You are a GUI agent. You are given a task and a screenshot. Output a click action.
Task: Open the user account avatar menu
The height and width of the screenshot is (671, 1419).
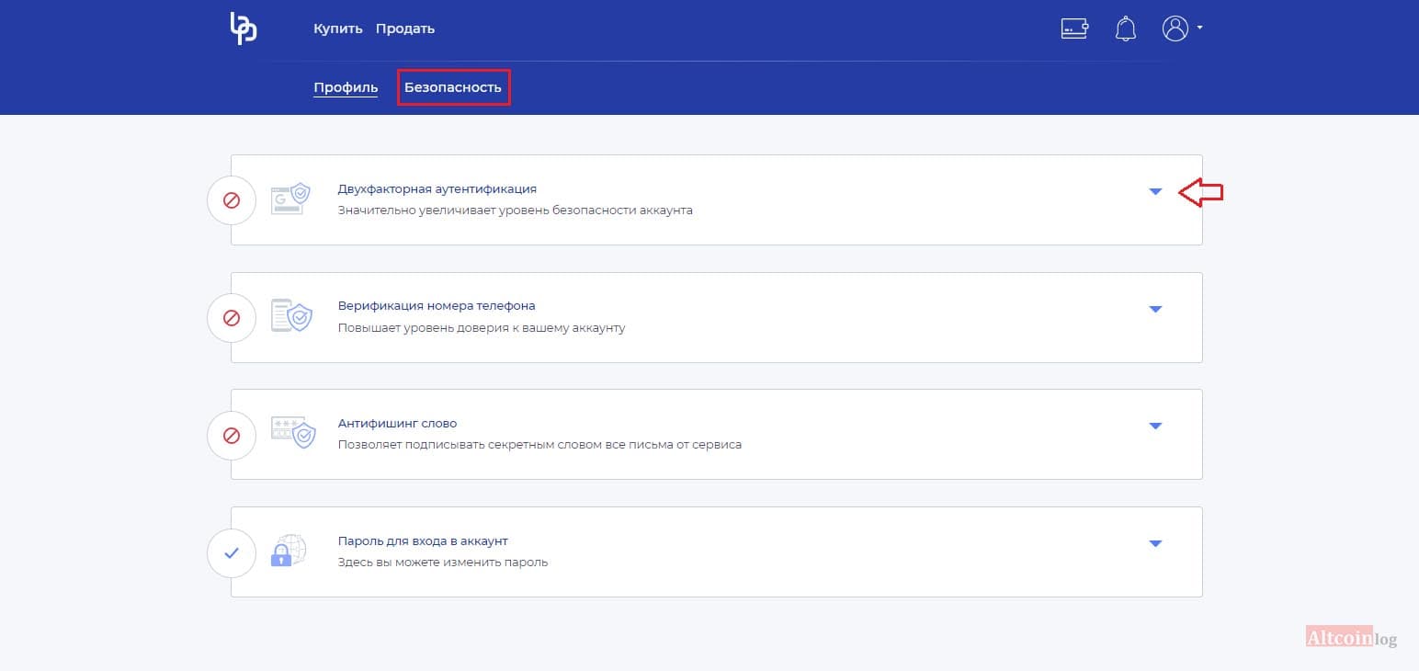(x=1175, y=28)
